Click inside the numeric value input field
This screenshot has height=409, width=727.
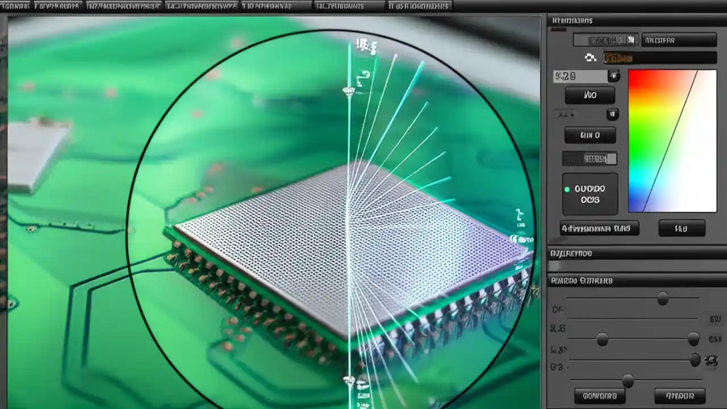579,76
